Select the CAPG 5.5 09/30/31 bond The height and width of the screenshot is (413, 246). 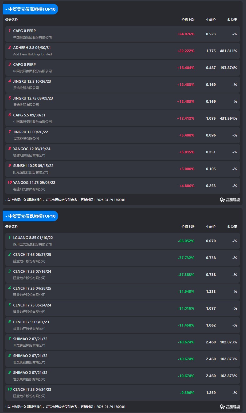[x=29, y=115]
